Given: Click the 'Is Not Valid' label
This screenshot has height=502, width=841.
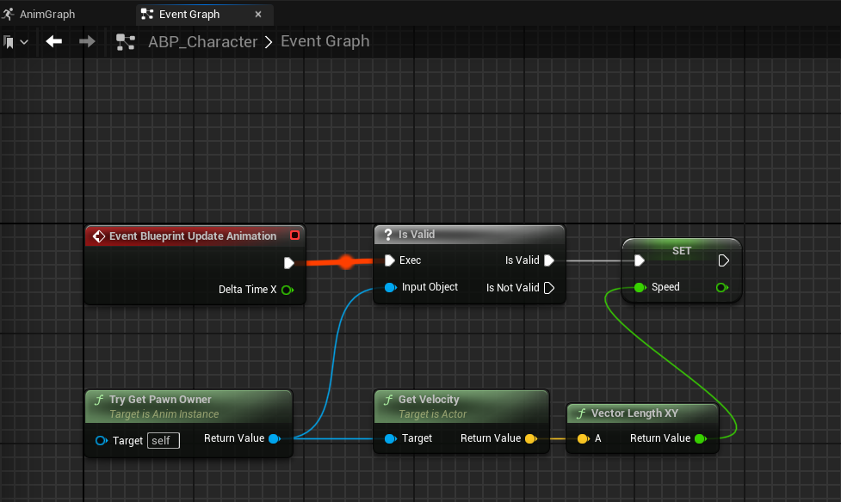Looking at the screenshot, I should click(x=513, y=288).
